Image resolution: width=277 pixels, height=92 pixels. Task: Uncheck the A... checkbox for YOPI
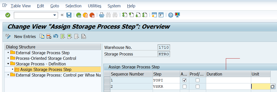tap(185, 80)
